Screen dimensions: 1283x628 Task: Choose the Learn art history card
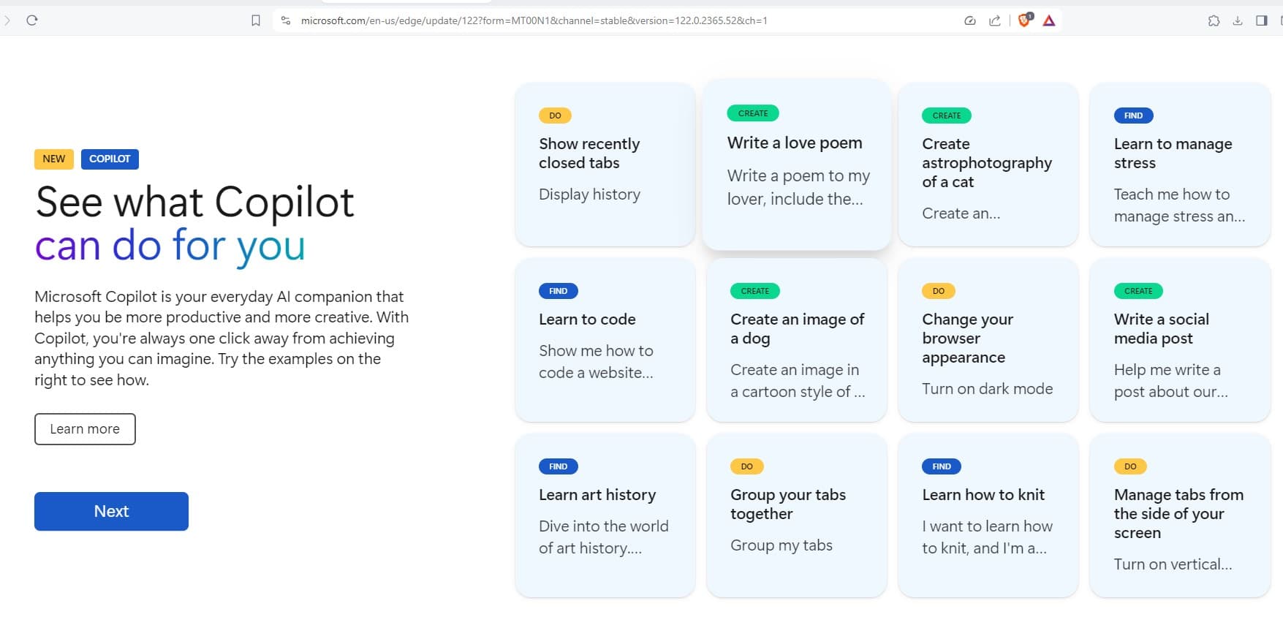[605, 515]
